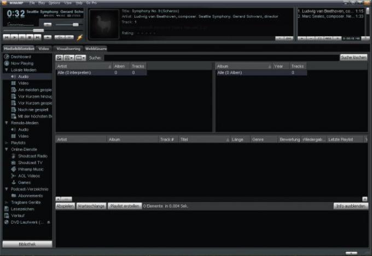Image resolution: width=372 pixels, height=256 pixels.
Task: Click the eject/open file button
Action: [48, 37]
